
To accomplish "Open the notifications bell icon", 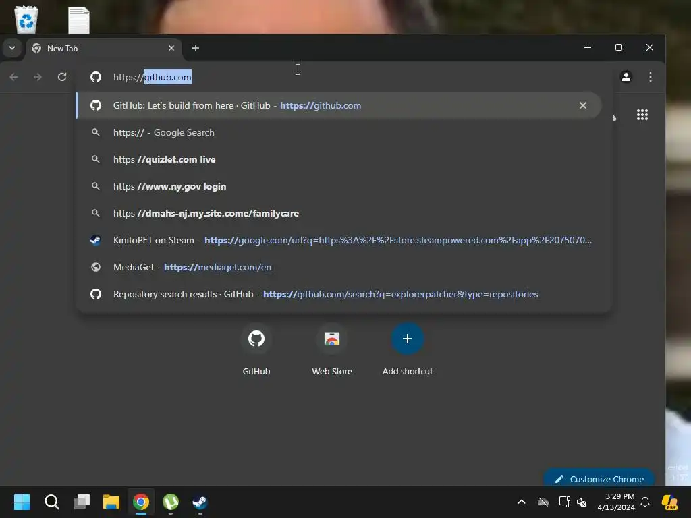I will [645, 502].
